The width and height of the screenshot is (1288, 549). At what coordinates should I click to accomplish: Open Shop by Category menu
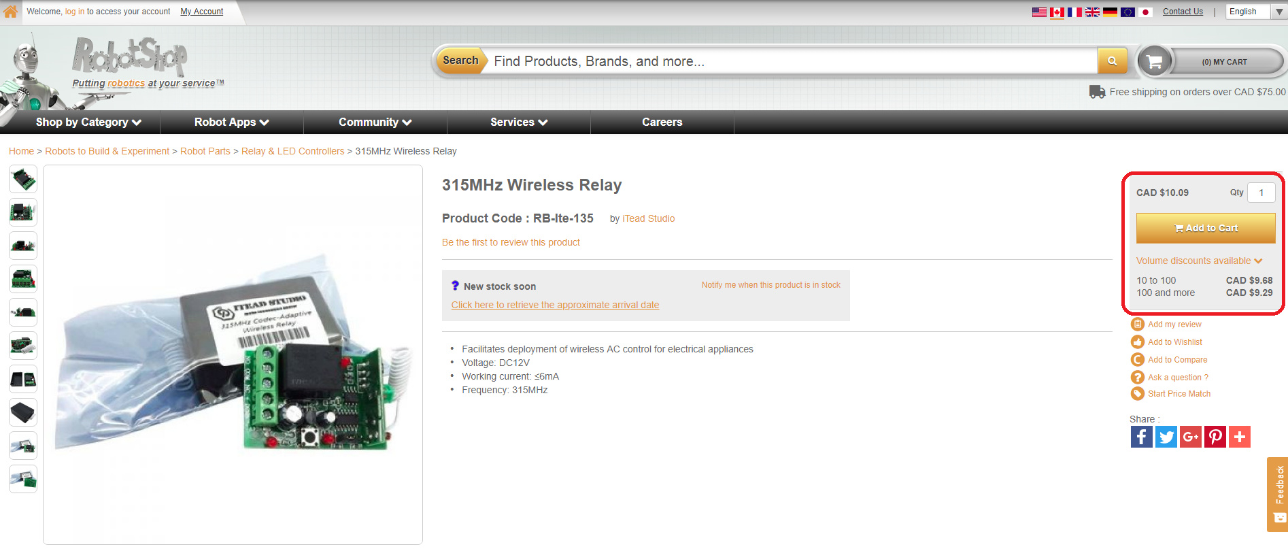[x=88, y=122]
